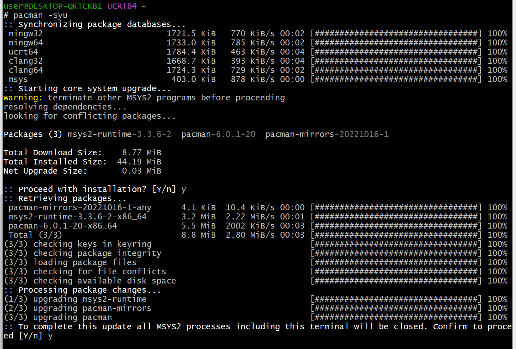This screenshot has height=349, width=516.
Task: Click the msys2-runtime-3.3.6-2 package name
Action: coord(119,135)
